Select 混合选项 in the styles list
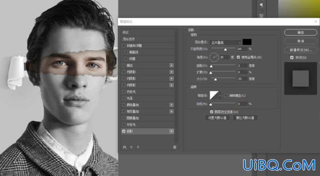This screenshot has width=320, height=176. (x=148, y=39)
